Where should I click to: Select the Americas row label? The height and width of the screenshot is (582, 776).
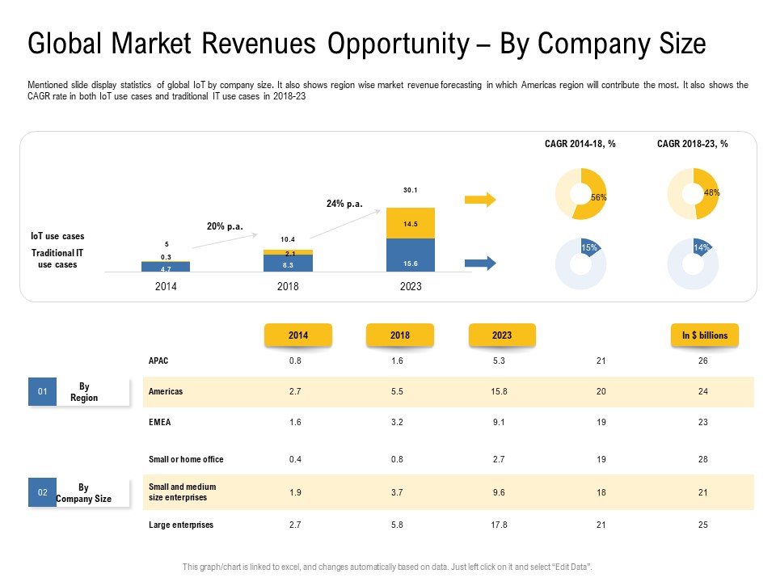(x=165, y=391)
